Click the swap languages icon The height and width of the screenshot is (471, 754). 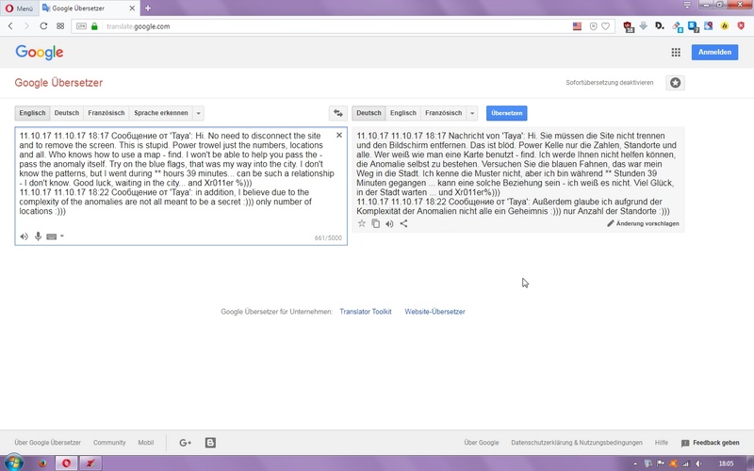(338, 113)
